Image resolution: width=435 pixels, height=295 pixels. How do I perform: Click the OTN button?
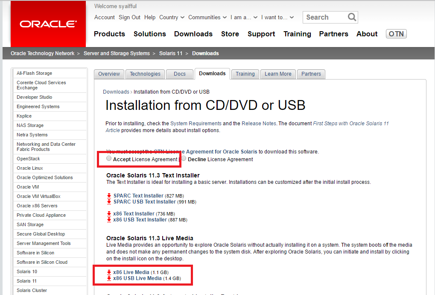click(x=396, y=34)
